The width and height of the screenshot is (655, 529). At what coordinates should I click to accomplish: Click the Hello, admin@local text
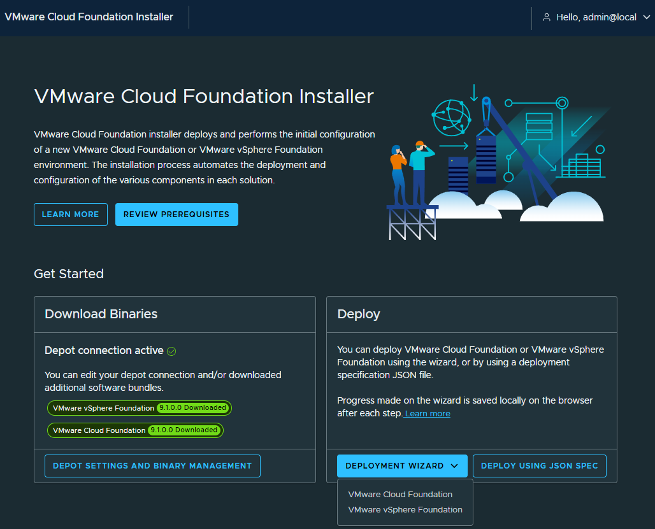click(596, 17)
